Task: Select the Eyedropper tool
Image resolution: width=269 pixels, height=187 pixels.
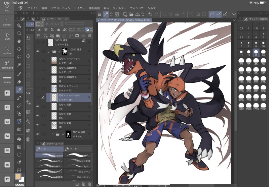Action: point(19,74)
